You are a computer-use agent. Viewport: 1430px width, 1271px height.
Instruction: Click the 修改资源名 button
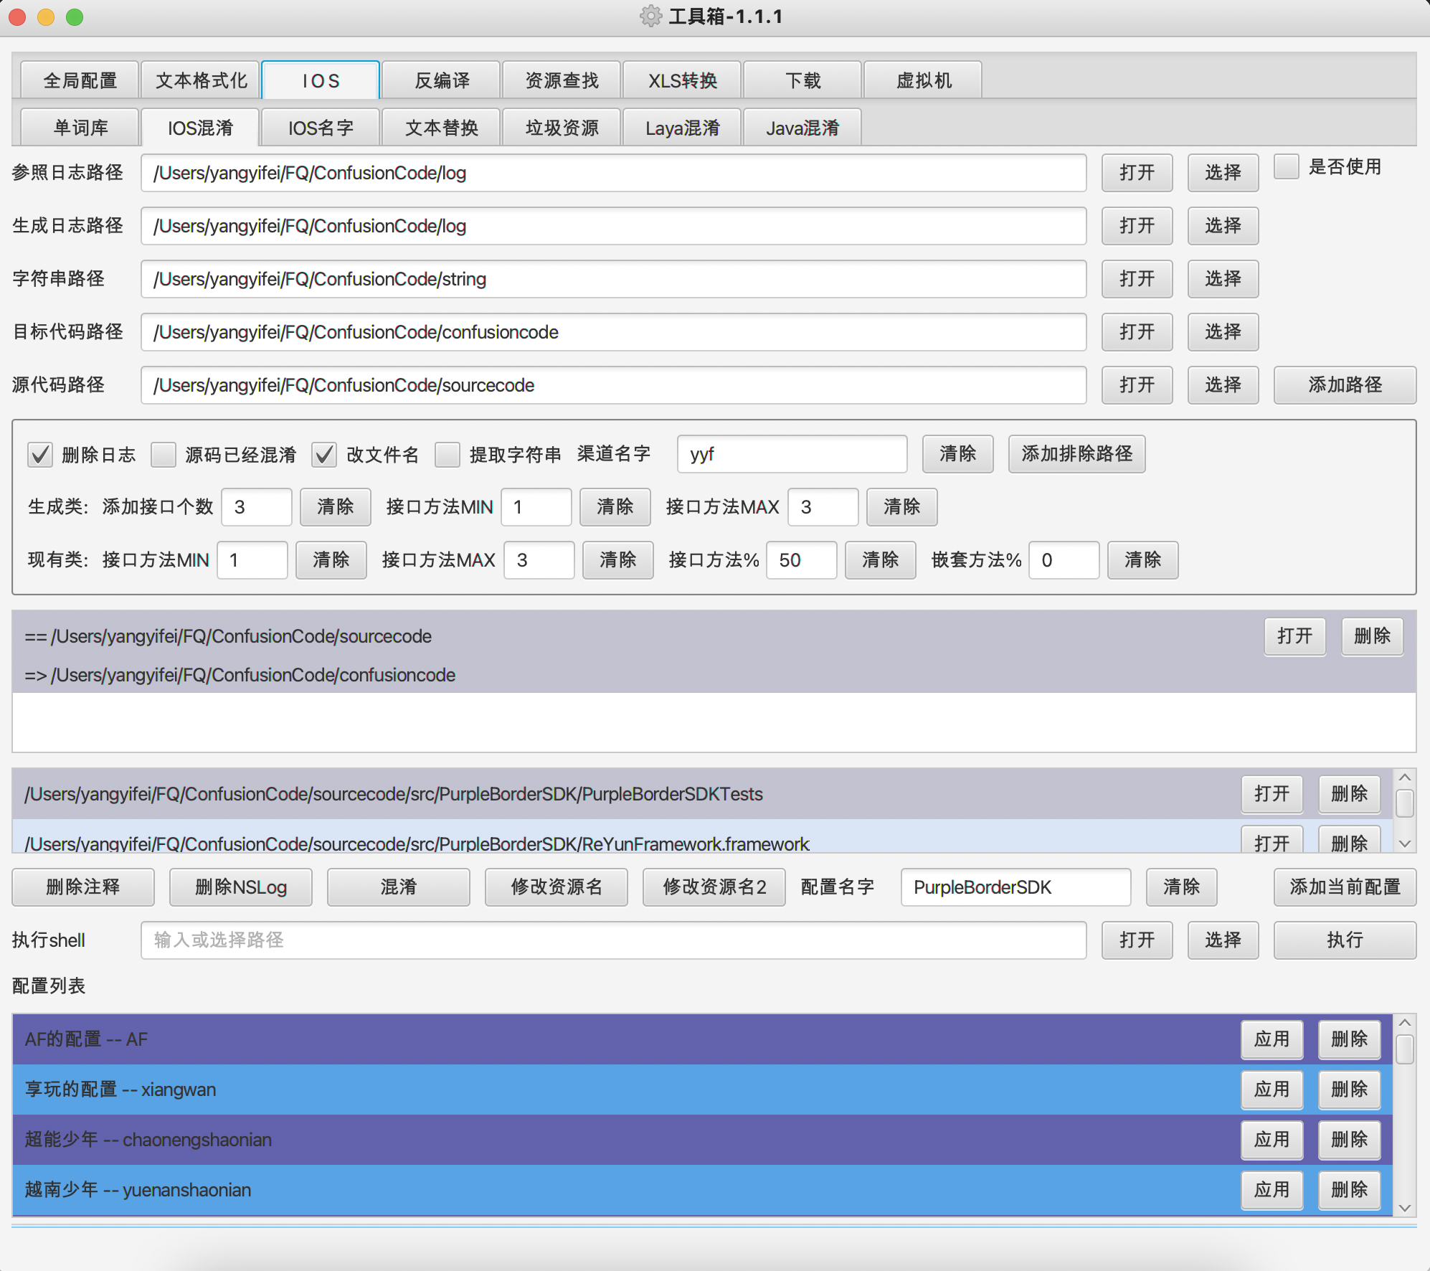557,887
